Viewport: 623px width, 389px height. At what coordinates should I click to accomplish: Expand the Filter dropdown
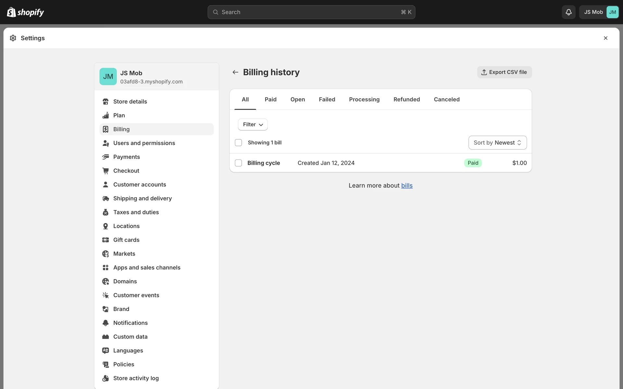pyautogui.click(x=253, y=124)
